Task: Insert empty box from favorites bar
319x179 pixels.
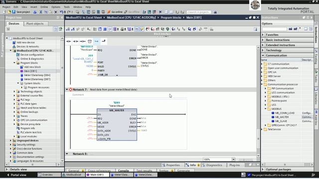Action: 90,41
